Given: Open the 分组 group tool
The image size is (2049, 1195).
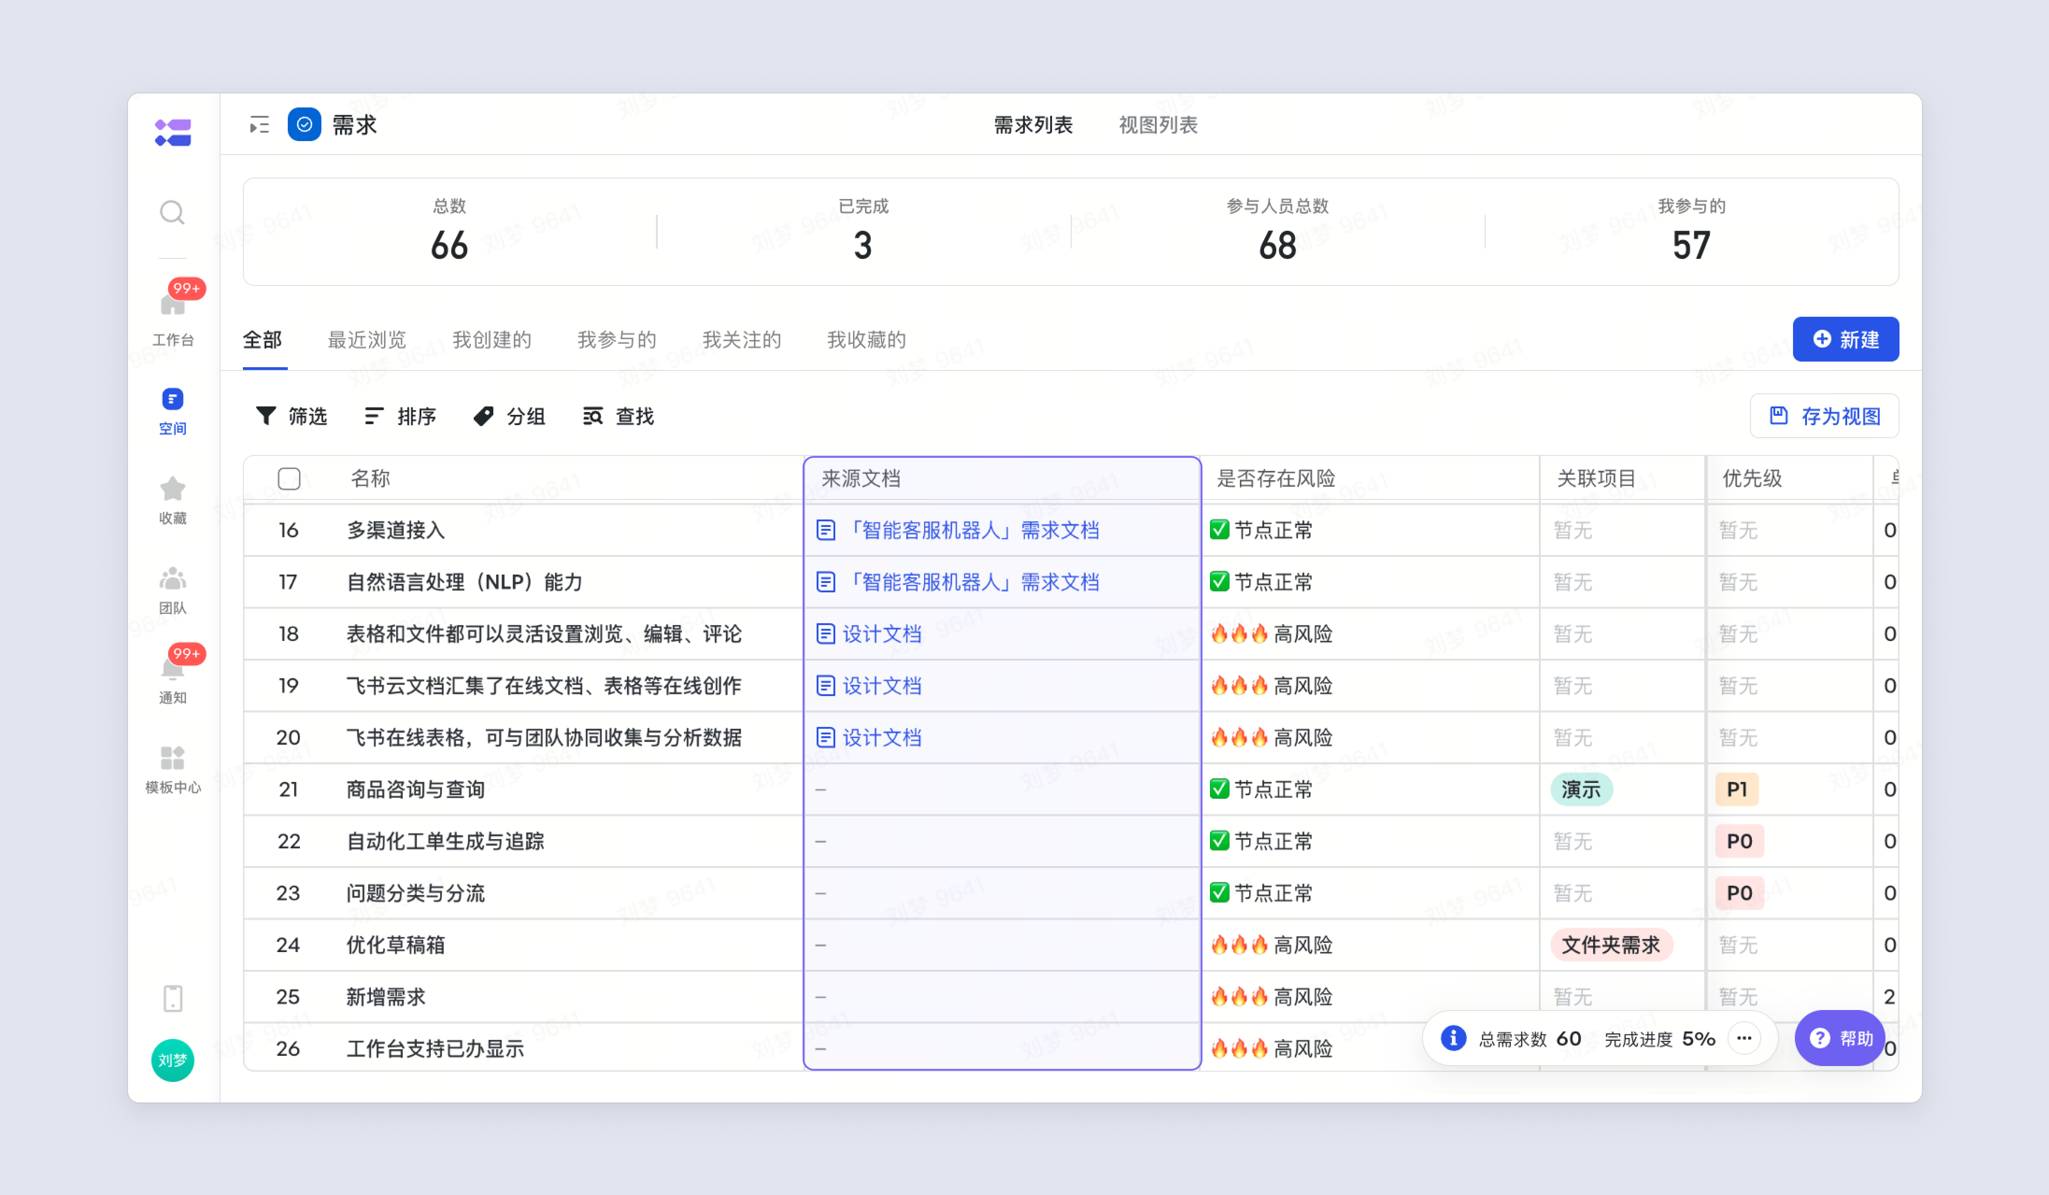Looking at the screenshot, I should point(509,416).
